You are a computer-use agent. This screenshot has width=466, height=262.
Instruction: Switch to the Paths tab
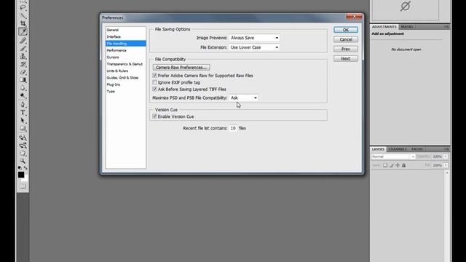click(417, 149)
